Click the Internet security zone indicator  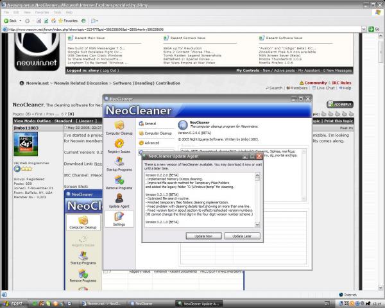(348, 295)
